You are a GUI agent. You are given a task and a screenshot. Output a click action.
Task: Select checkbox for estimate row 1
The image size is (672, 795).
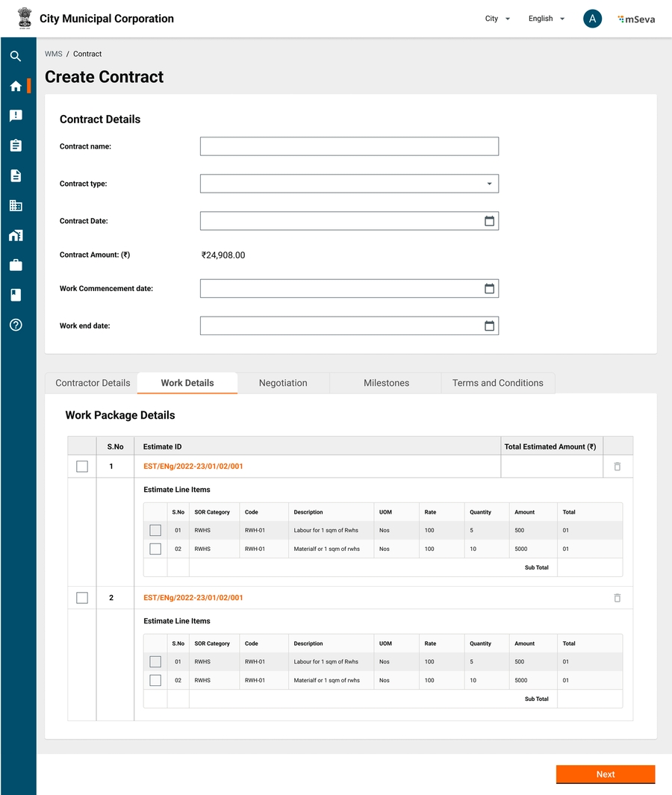click(x=82, y=467)
